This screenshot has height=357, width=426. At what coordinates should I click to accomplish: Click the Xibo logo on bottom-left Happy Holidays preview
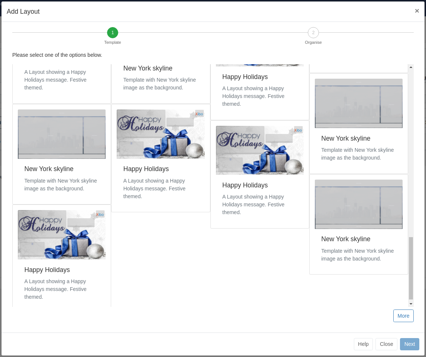coord(99,214)
